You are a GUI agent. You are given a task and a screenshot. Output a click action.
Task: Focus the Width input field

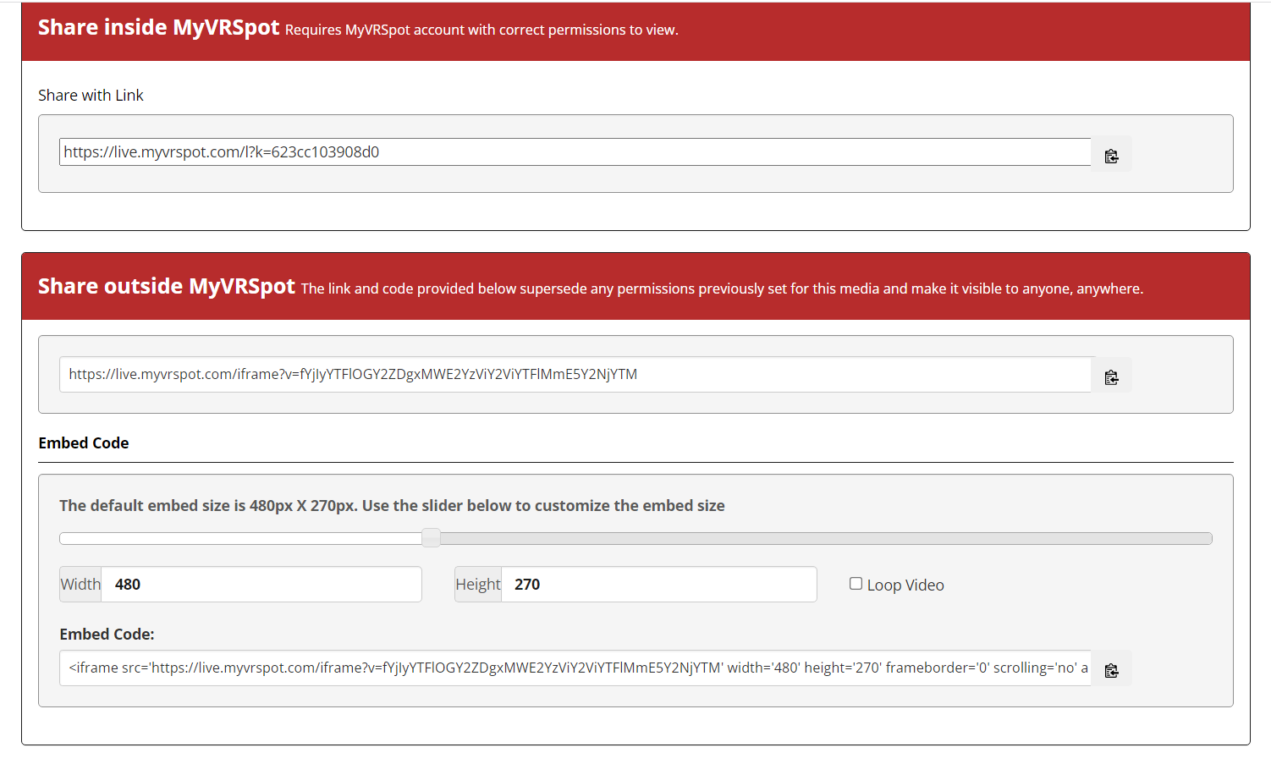[x=261, y=585]
